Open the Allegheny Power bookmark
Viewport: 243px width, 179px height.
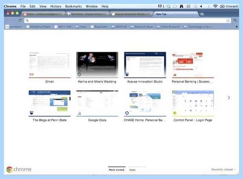pos(38,27)
